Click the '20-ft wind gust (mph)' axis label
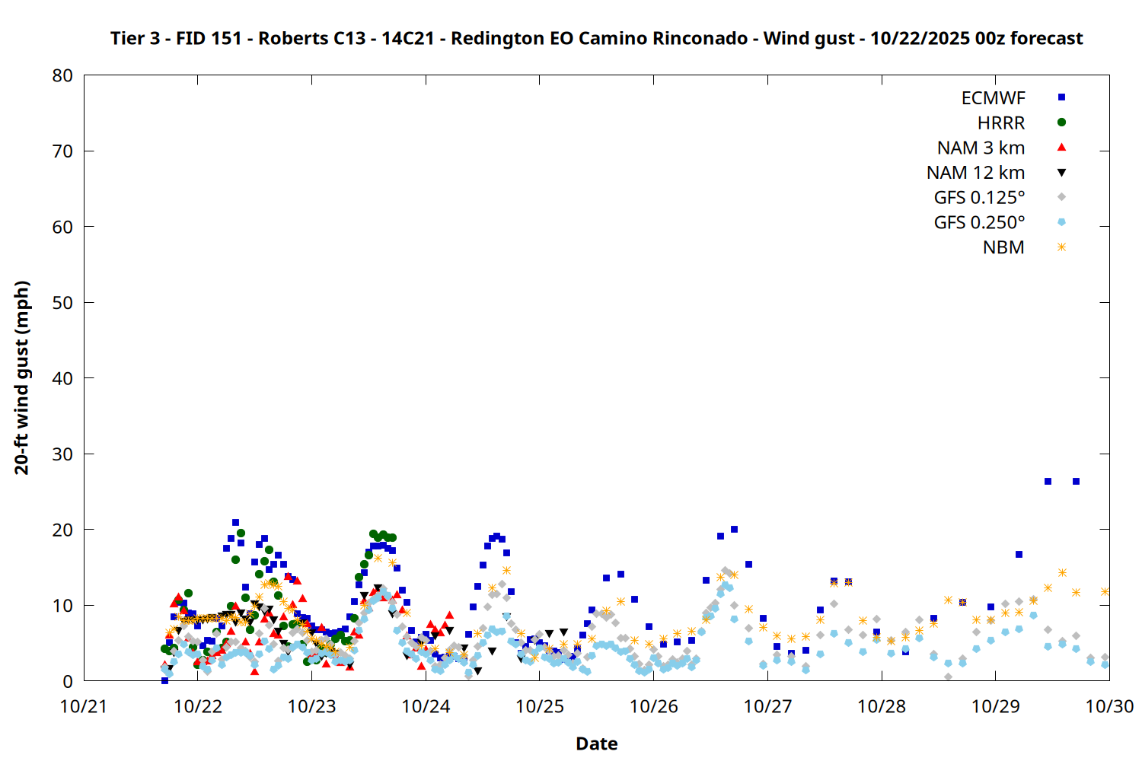 (21, 377)
